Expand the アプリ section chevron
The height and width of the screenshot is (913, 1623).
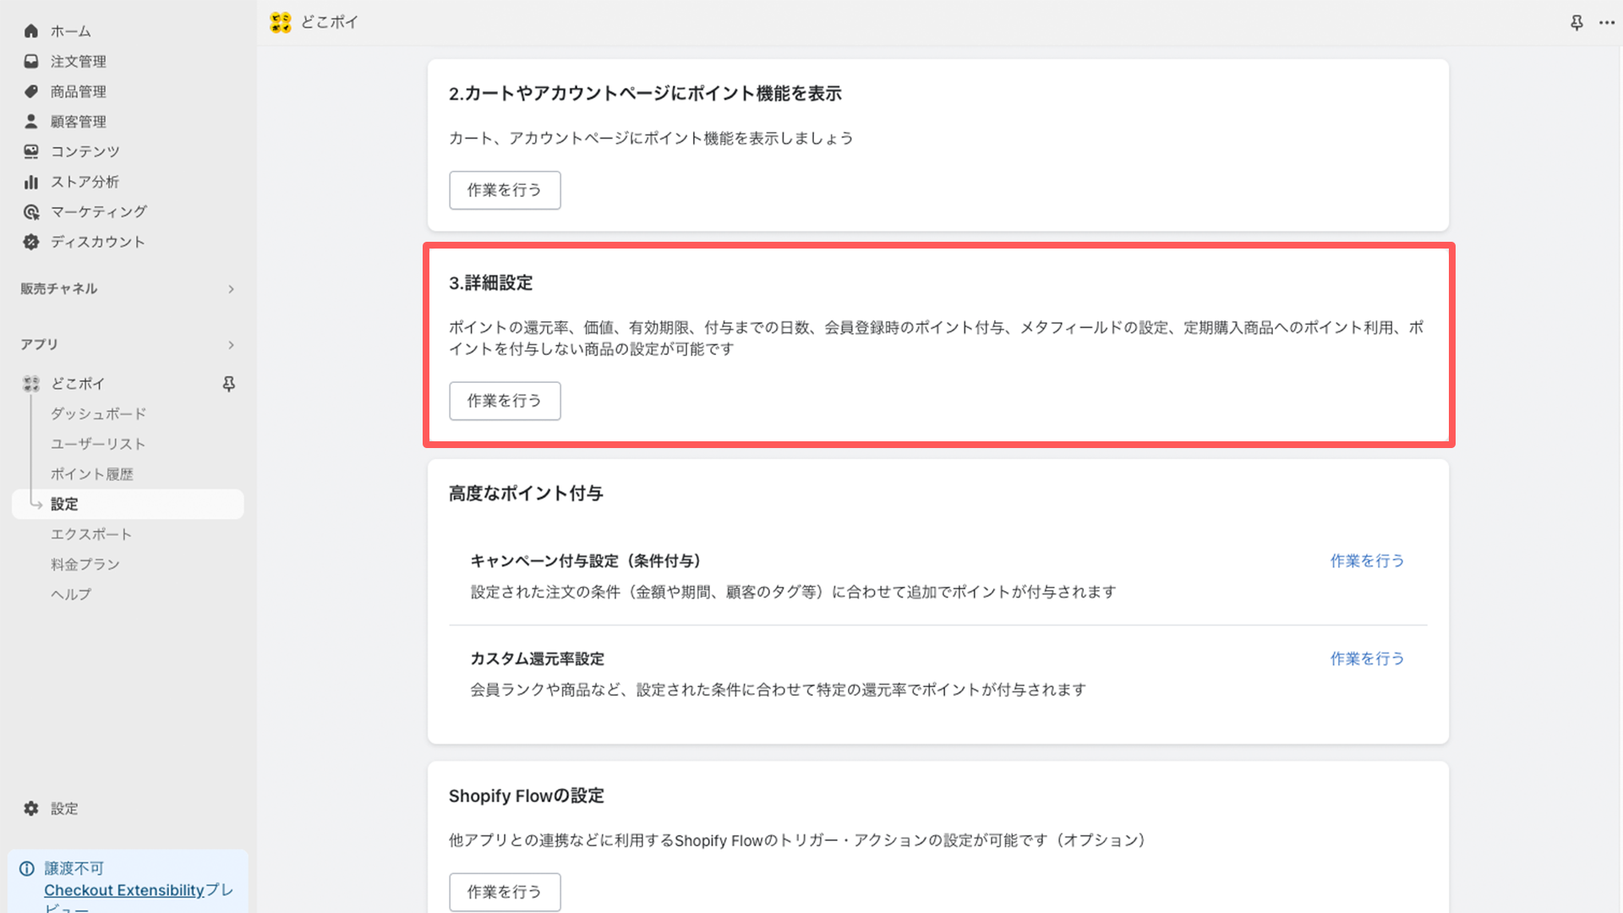(231, 345)
